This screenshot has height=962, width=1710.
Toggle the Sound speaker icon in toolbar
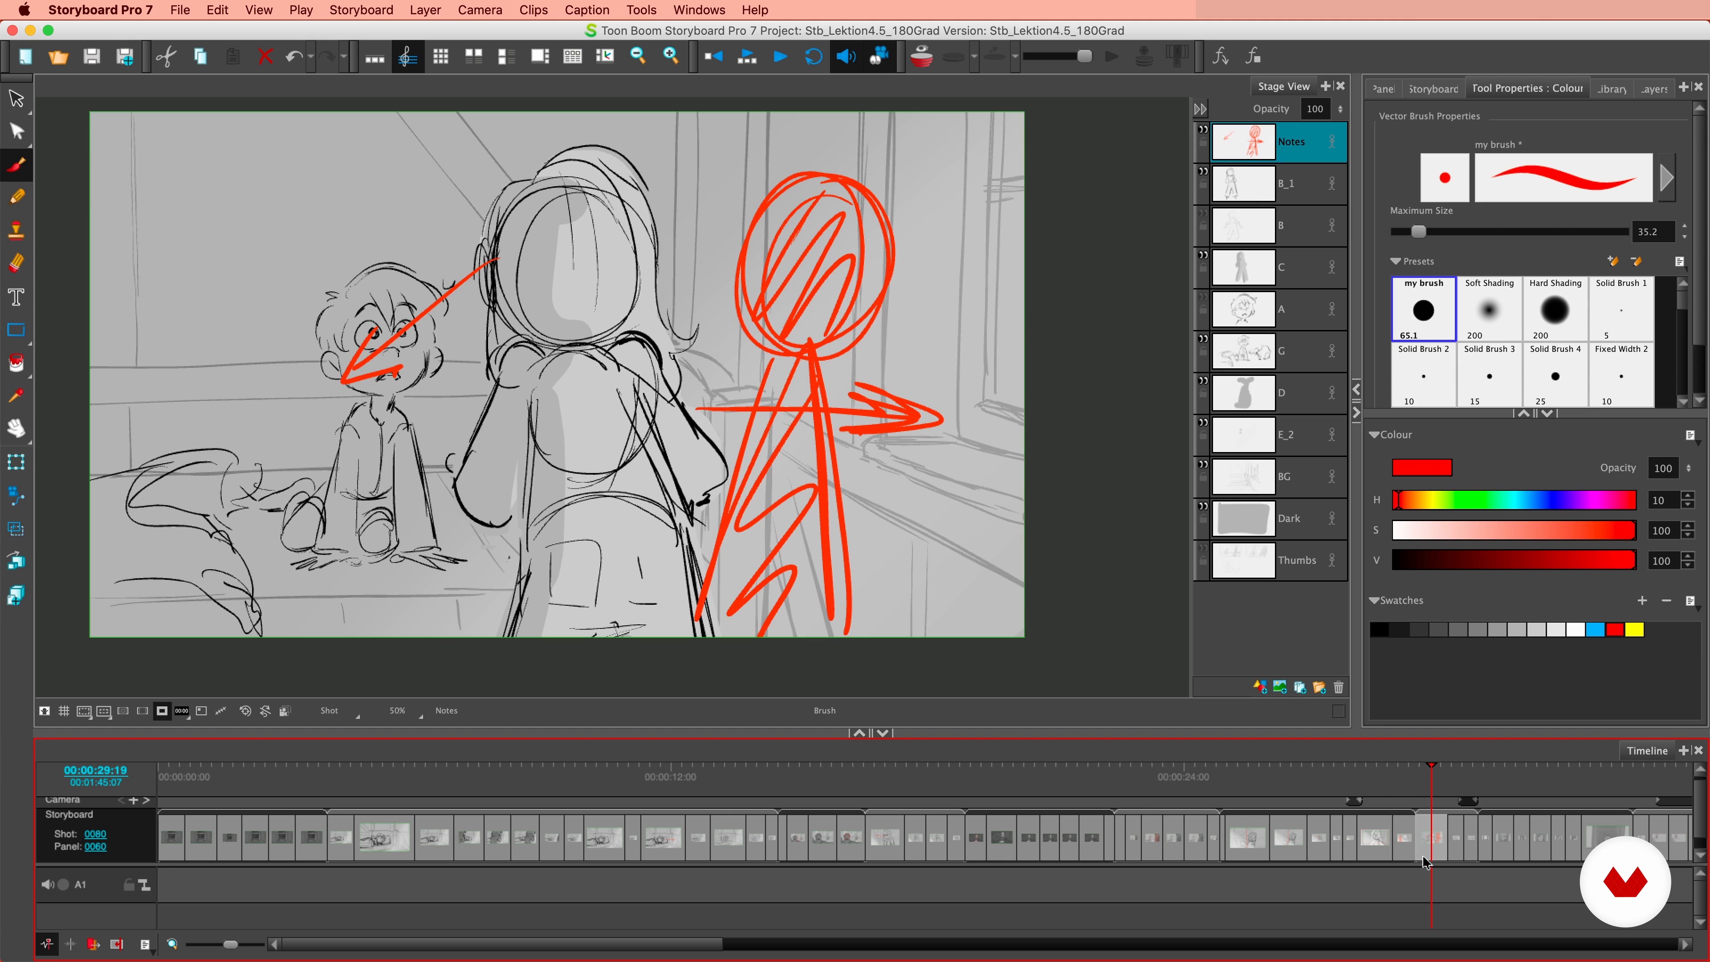tap(846, 57)
